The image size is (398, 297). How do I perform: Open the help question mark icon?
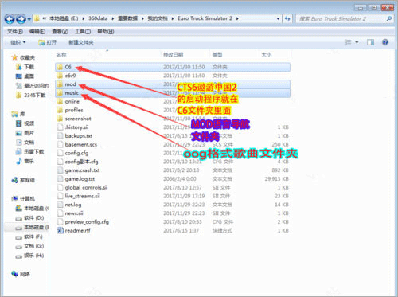pos(385,42)
